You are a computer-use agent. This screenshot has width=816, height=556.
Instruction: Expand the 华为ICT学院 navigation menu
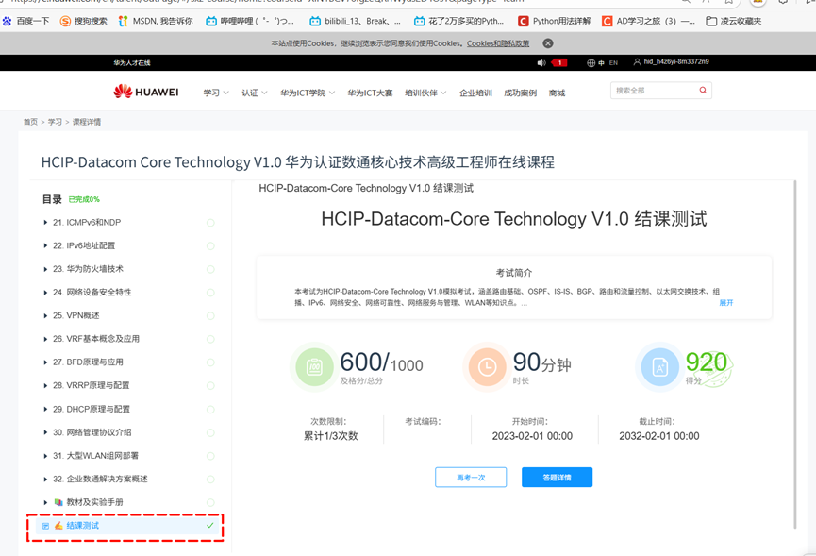click(x=308, y=93)
